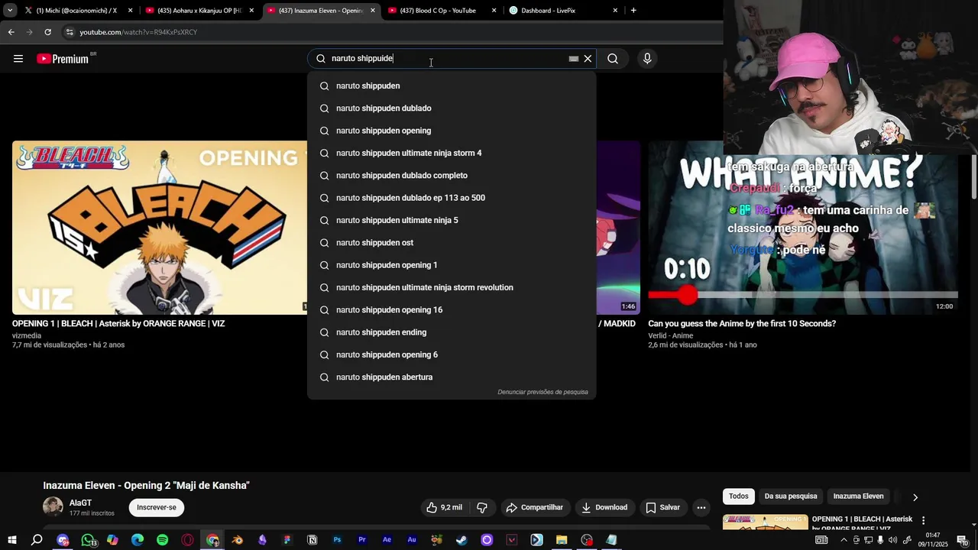Viewport: 978px width, 550px height.
Task: Open the What Anime guess video thumbnail
Action: (x=803, y=228)
